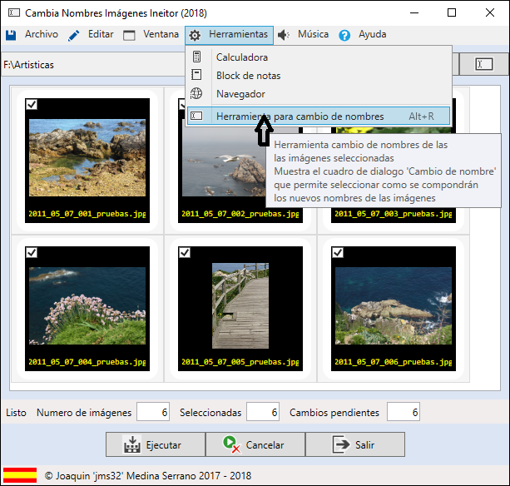Screen dimensions: 510x486
Task: Click the rename icon in the highlighted menu row
Action: [x=196, y=116]
